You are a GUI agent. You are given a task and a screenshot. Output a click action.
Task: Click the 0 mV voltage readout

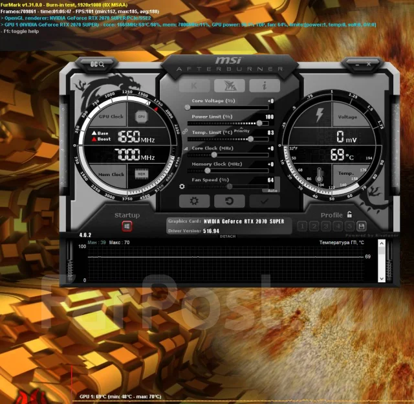point(347,137)
